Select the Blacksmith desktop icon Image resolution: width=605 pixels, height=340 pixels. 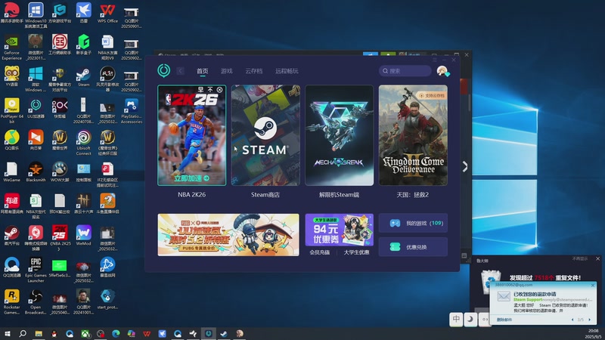pyautogui.click(x=36, y=172)
